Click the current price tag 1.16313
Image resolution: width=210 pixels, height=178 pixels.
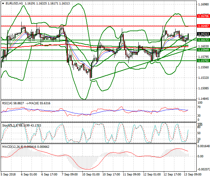click(203, 34)
